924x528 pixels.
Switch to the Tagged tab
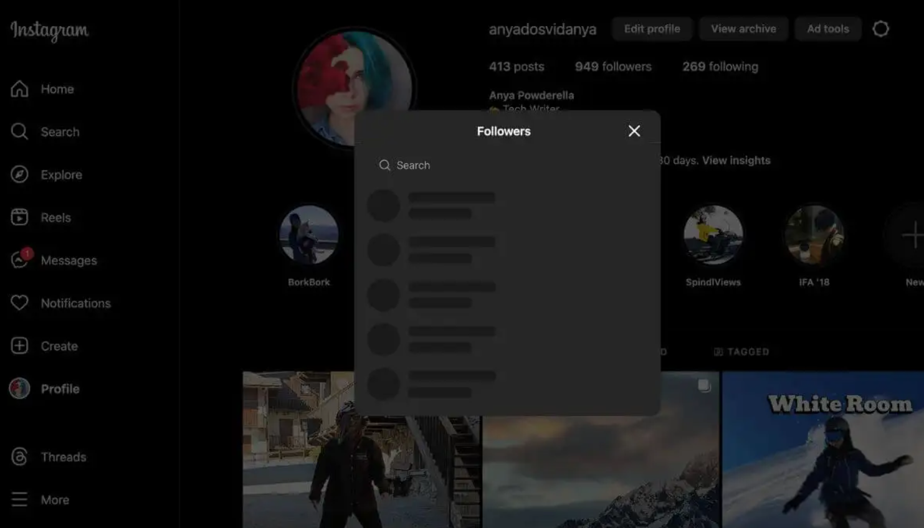(741, 352)
